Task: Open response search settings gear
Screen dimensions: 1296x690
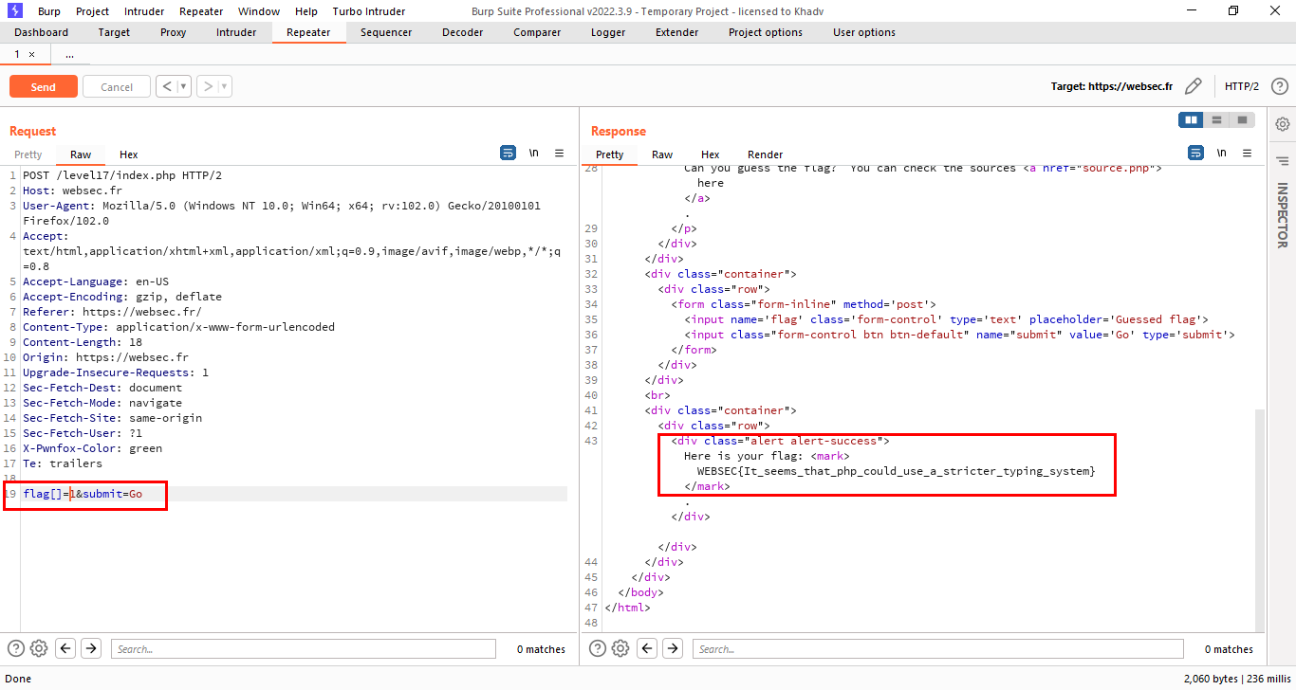Action: tap(620, 648)
